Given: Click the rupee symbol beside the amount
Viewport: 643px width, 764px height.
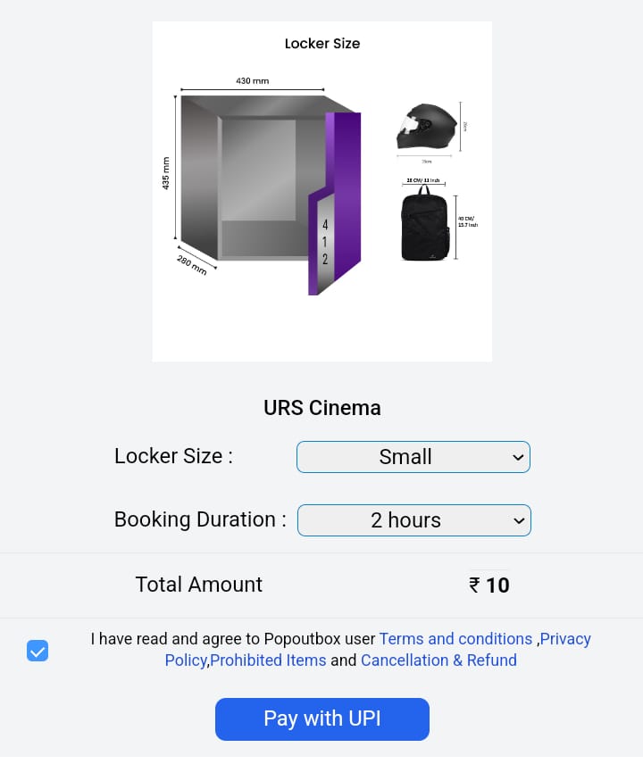Looking at the screenshot, I should (x=474, y=585).
